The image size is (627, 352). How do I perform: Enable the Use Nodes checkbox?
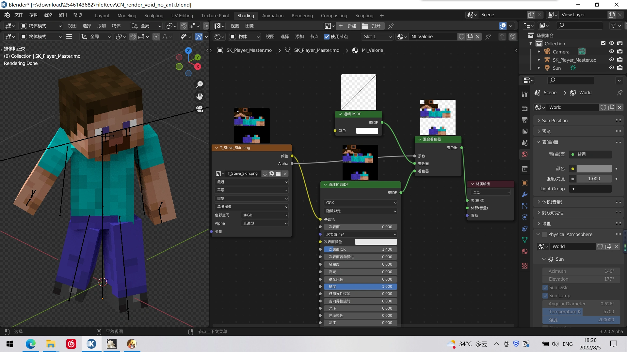pos(327,37)
